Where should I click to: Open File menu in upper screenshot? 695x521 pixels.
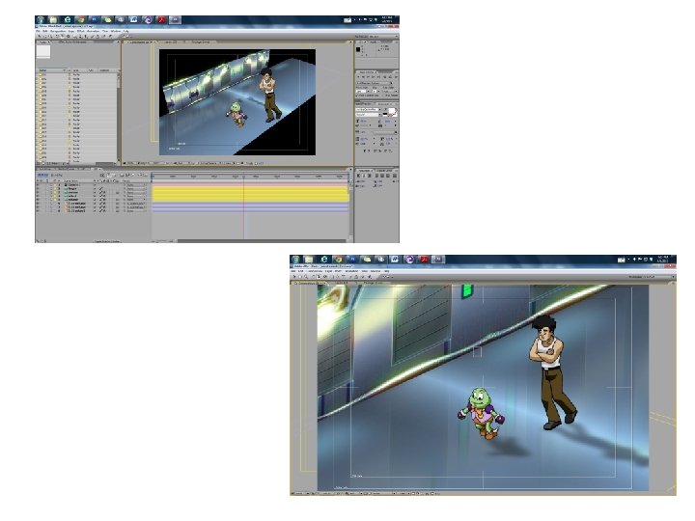pos(38,31)
